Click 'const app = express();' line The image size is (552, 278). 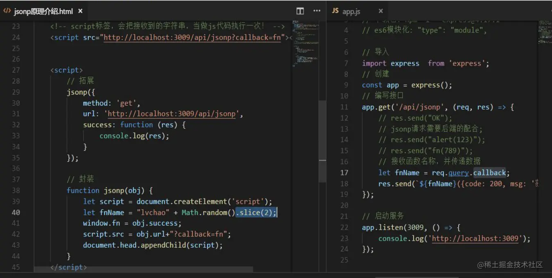click(407, 85)
